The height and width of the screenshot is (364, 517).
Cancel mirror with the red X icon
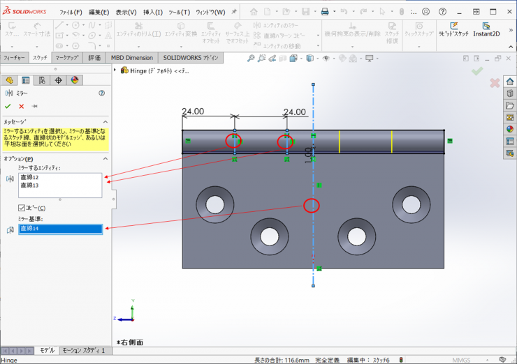[x=21, y=106]
